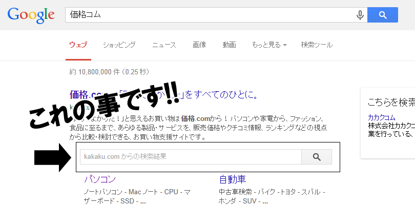Viewport: 415px width, 205px height.
Task: Open the カカクコム link in side panel
Action: pyautogui.click(x=381, y=117)
